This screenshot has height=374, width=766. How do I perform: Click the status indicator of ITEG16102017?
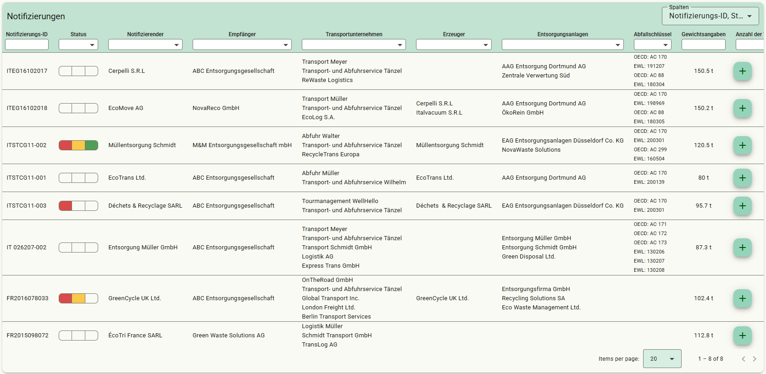click(x=78, y=71)
